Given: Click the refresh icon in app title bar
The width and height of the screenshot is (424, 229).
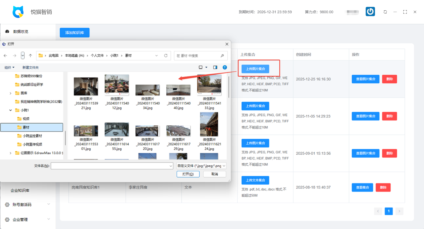Looking at the screenshot, I should click(x=385, y=12).
